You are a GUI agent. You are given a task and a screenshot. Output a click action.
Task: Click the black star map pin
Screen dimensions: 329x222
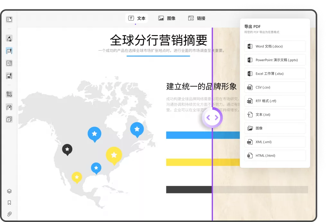[x=67, y=149]
